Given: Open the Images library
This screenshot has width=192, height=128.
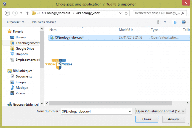Looking at the screenshot, I should point(21,82).
